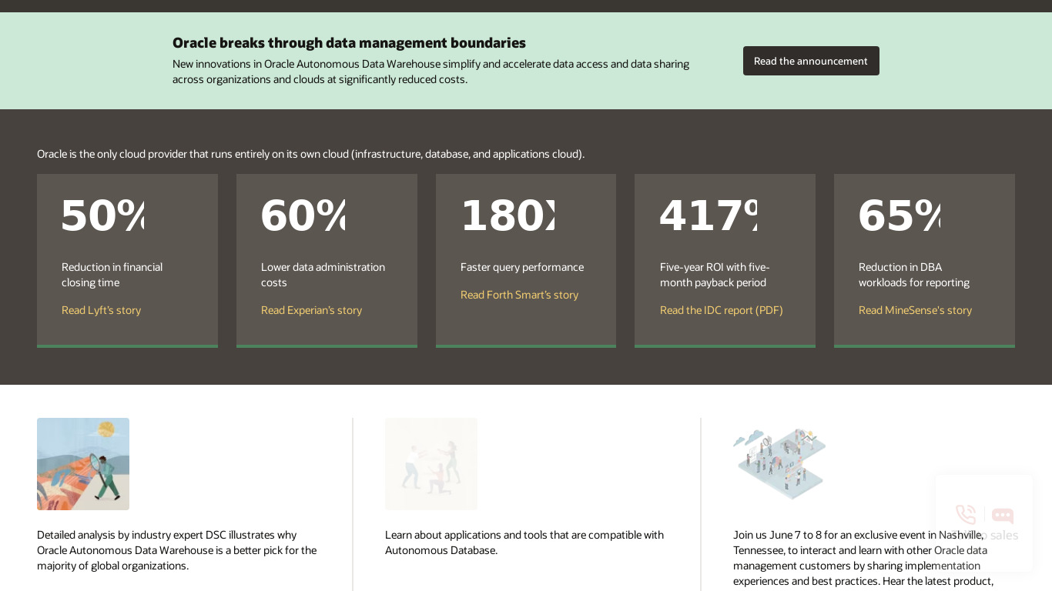1052x591 pixels.
Task: Click the faded people illustration thumbnail
Action: (431, 464)
